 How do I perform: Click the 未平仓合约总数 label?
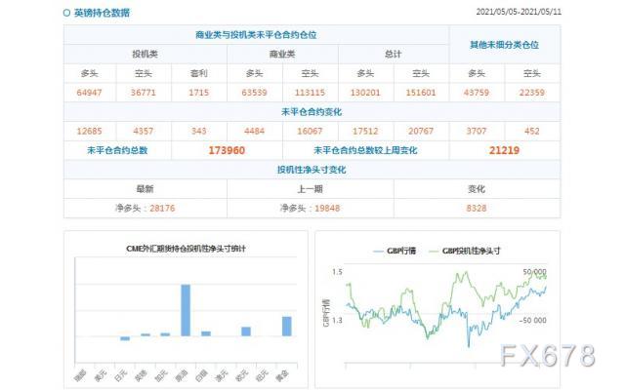(x=117, y=150)
